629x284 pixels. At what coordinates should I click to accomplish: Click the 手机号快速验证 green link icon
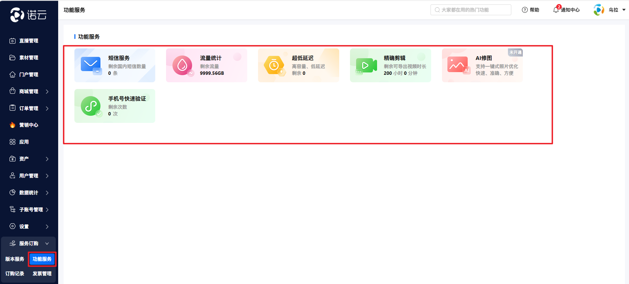91,106
